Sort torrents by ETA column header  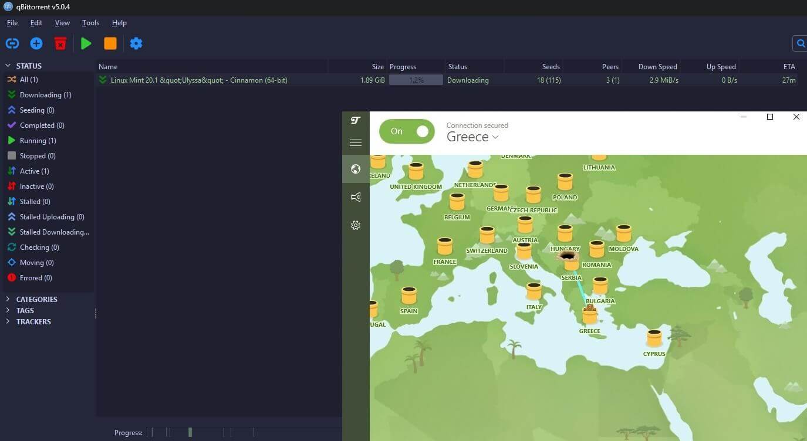(789, 67)
